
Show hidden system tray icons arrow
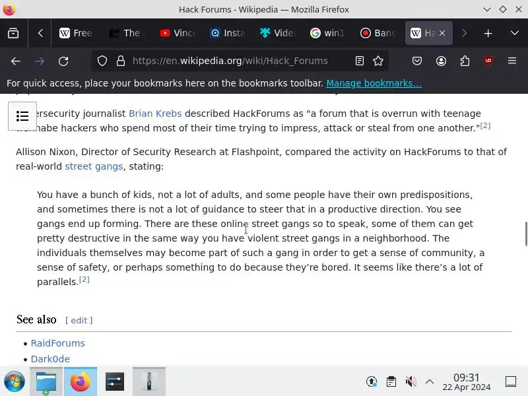430,381
